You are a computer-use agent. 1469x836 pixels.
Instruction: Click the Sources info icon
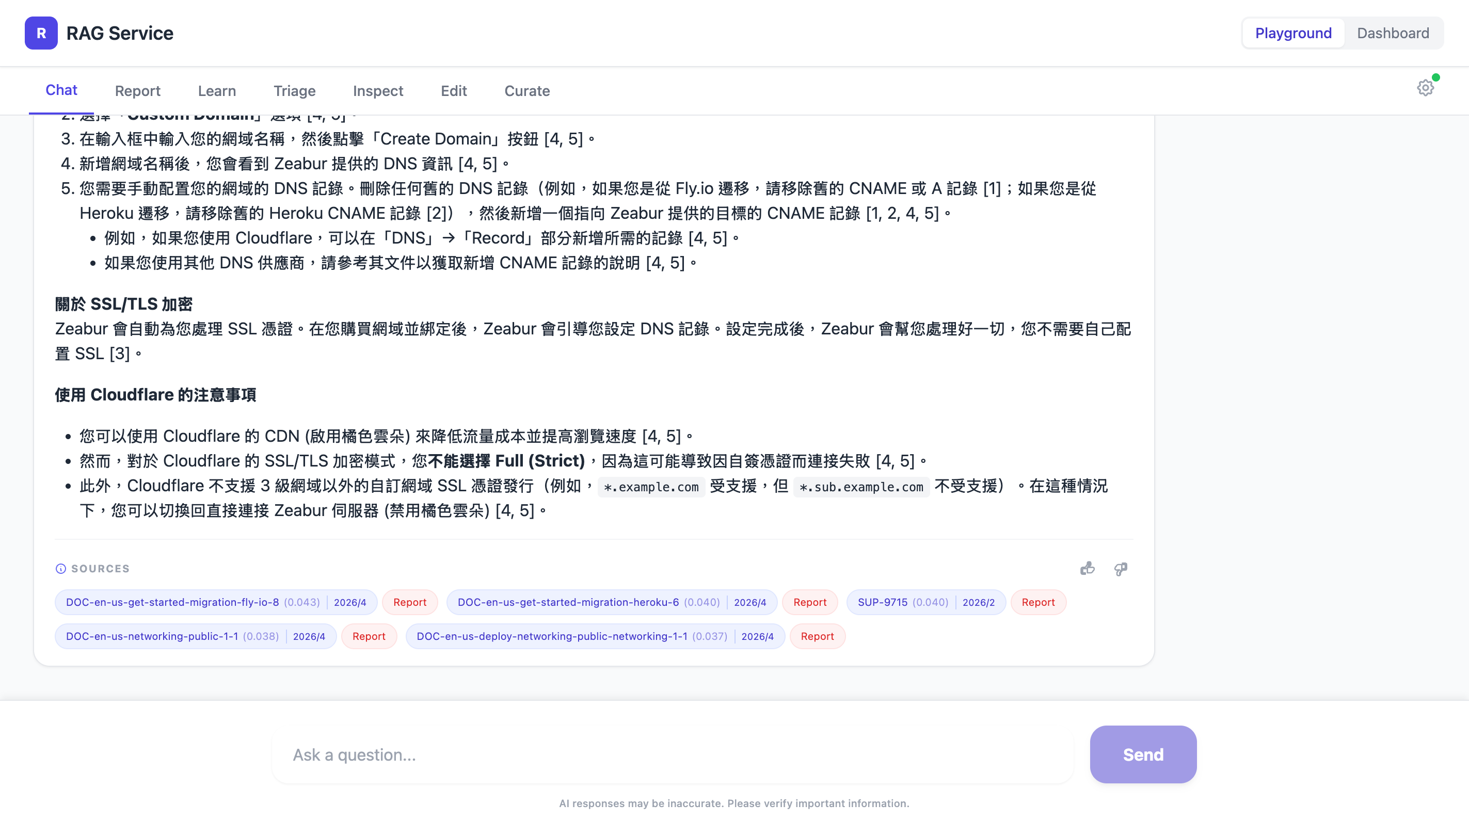60,569
